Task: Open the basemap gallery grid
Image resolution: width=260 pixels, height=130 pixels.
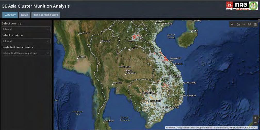Action: [255, 24]
